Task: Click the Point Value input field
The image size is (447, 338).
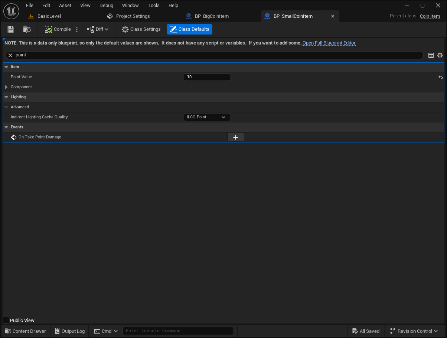Action: point(207,77)
